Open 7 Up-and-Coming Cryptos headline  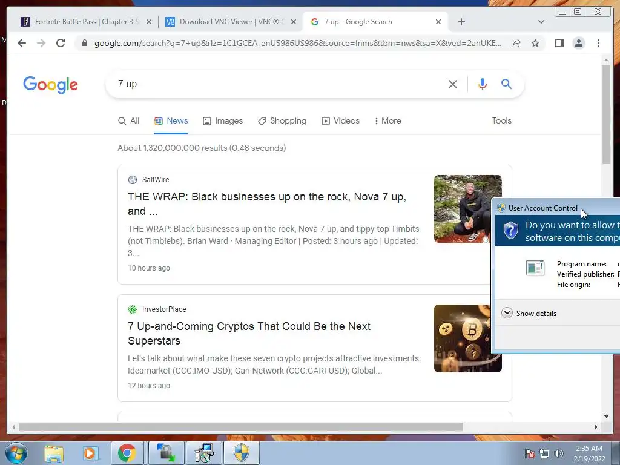[249, 334]
